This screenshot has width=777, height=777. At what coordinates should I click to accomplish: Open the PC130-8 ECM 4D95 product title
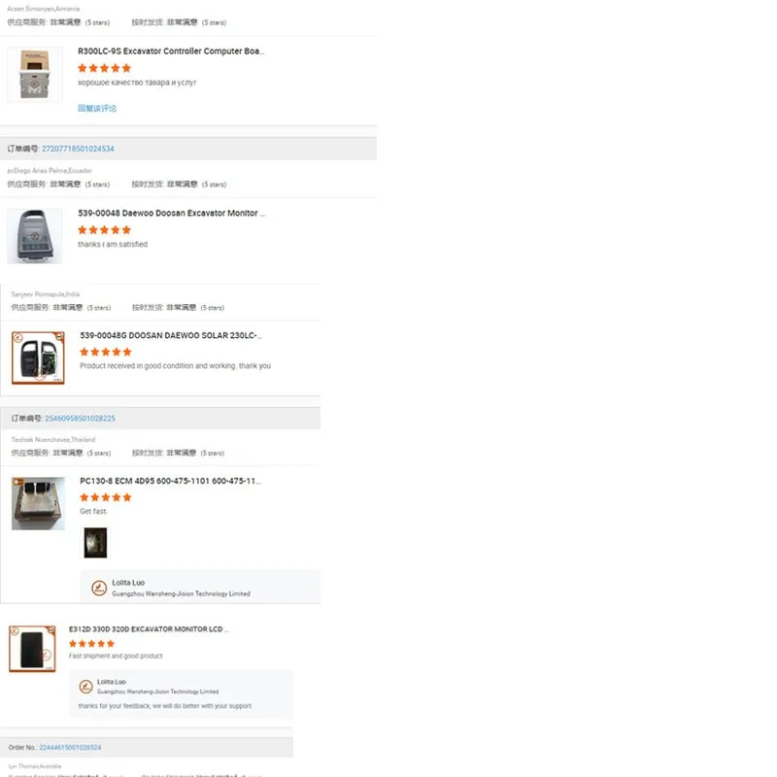tap(171, 481)
